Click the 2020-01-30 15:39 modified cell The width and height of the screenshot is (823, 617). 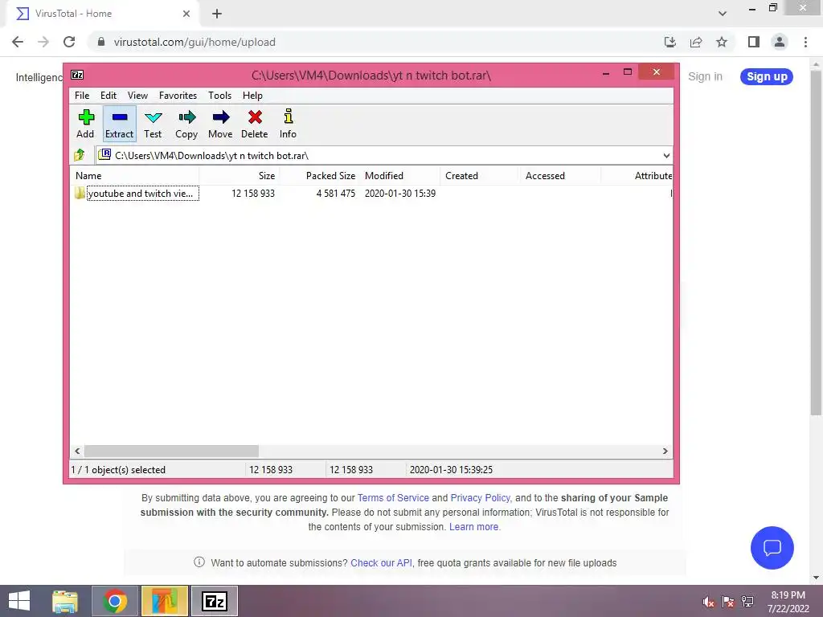(400, 193)
